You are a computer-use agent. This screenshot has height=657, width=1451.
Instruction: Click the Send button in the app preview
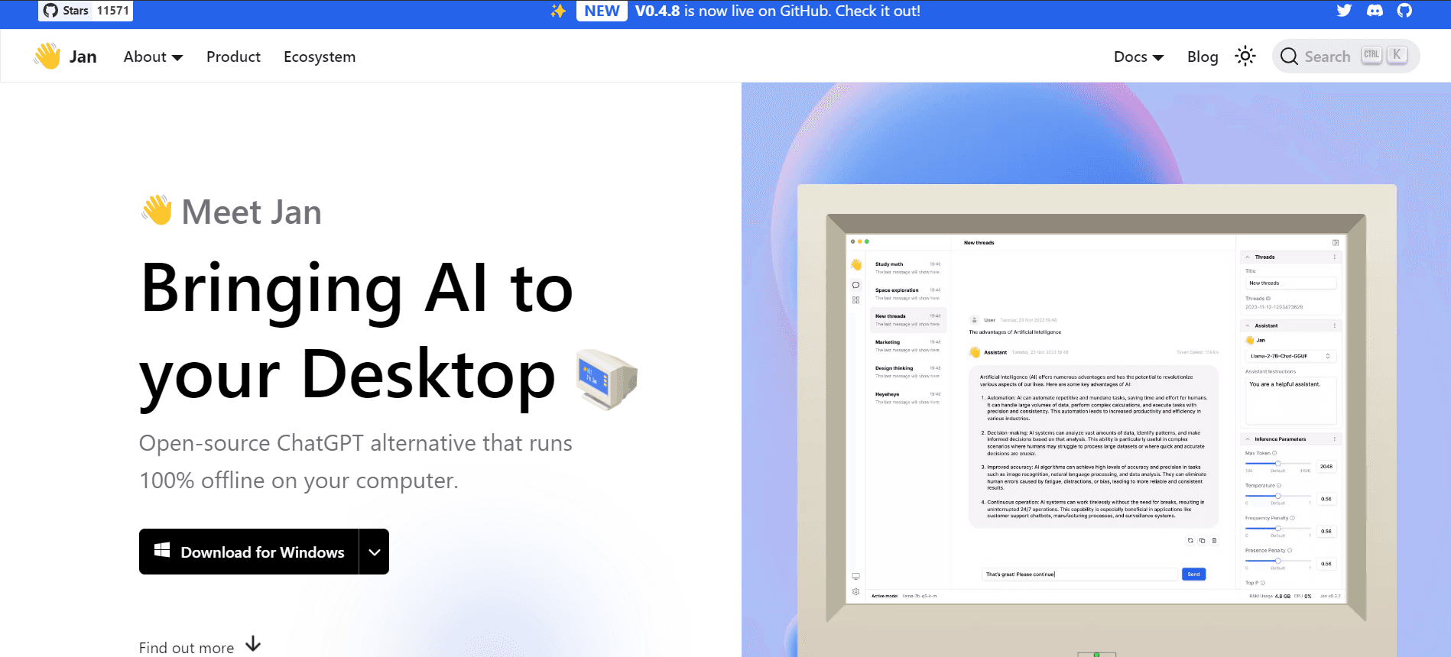1193,574
